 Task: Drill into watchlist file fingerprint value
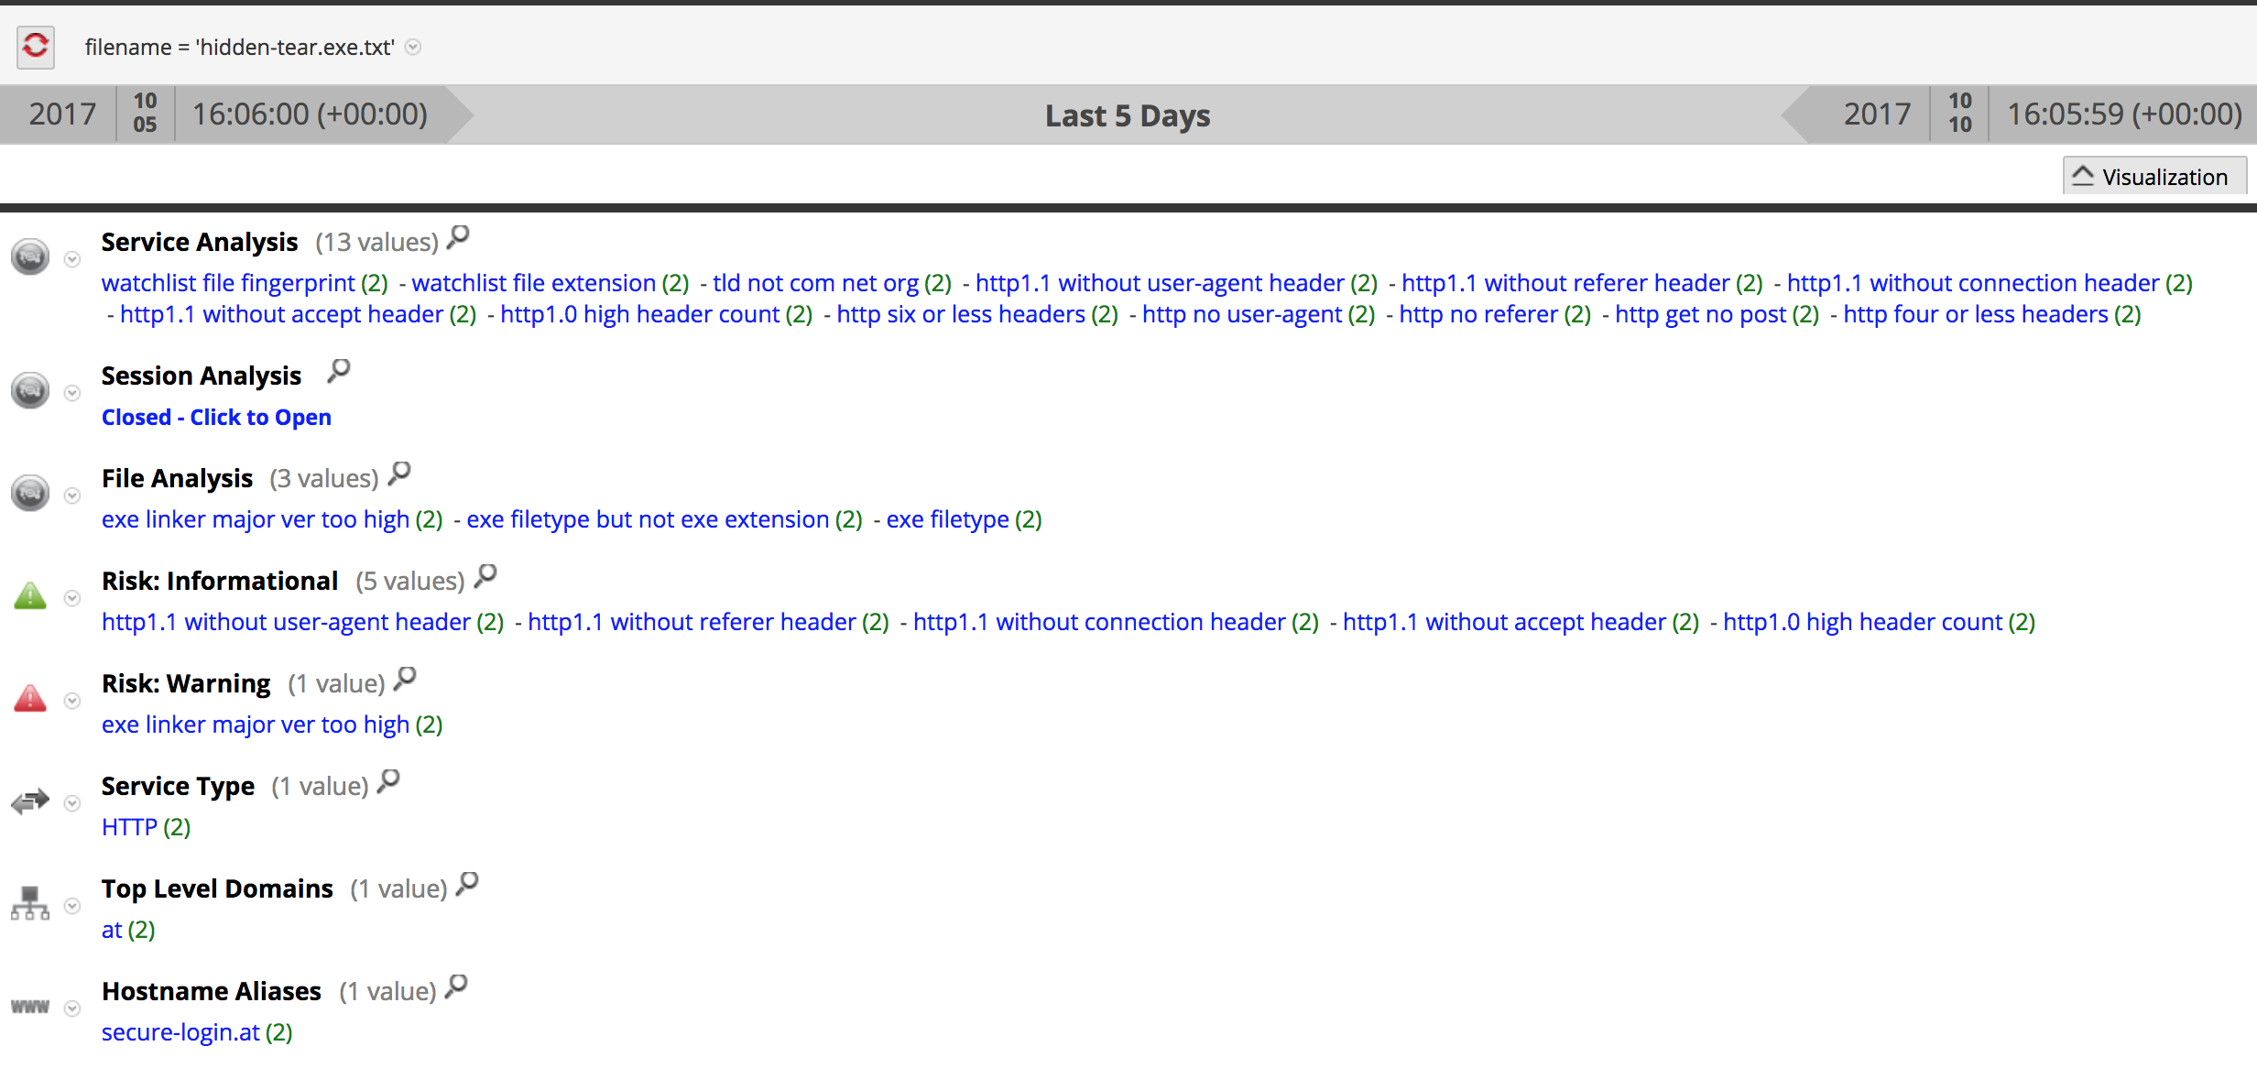click(228, 283)
